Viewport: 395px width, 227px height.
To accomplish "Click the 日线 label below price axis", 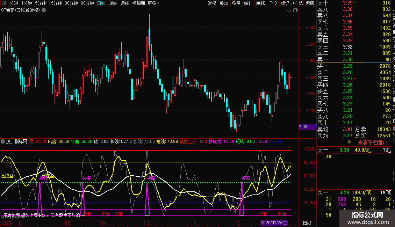I will (x=307, y=223).
